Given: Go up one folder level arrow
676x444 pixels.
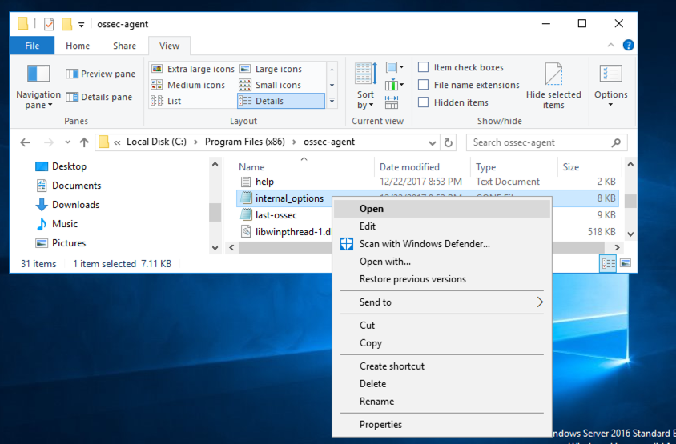Looking at the screenshot, I should point(84,142).
